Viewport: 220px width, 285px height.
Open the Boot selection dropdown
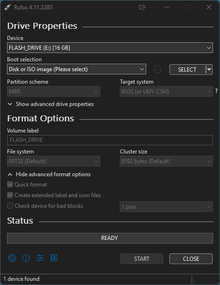(x=77, y=69)
